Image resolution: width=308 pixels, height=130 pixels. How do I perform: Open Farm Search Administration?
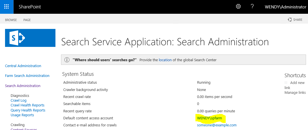[x=27, y=76]
